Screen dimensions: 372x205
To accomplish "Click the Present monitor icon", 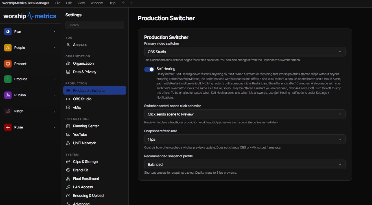I will [x=8, y=64].
